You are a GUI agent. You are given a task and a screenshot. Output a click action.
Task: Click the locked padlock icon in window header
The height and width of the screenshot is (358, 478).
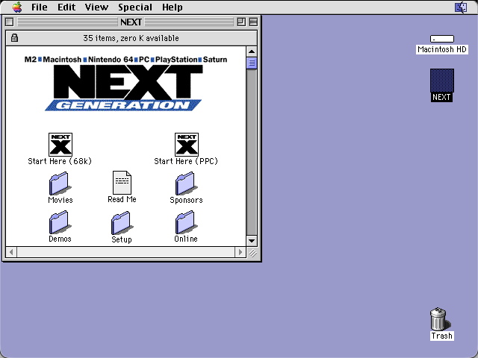tap(14, 38)
